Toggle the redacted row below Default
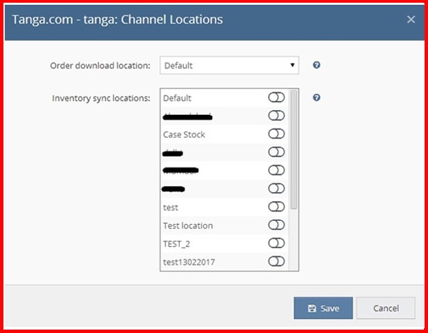 [x=276, y=116]
